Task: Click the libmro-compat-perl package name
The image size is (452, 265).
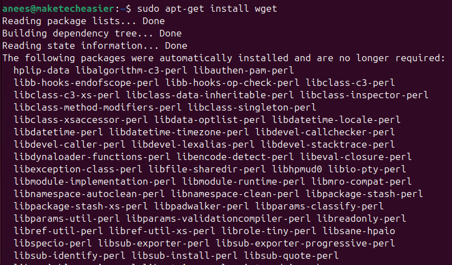Action: point(361,182)
